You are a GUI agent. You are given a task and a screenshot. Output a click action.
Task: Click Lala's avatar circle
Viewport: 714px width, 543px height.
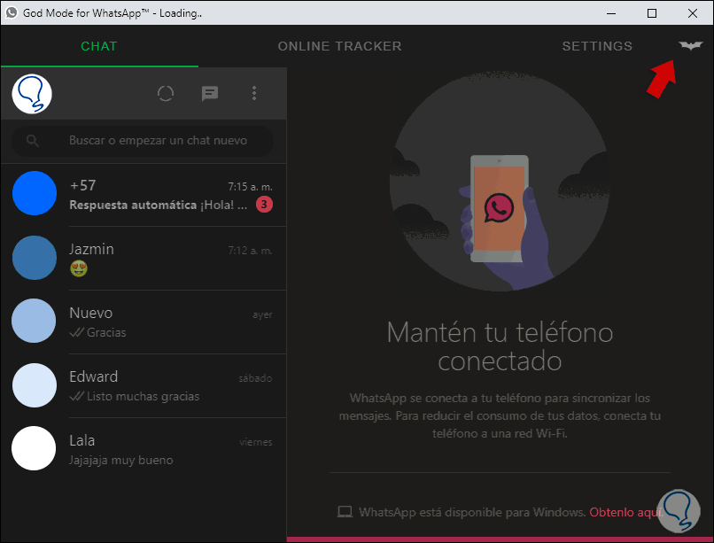pos(34,448)
